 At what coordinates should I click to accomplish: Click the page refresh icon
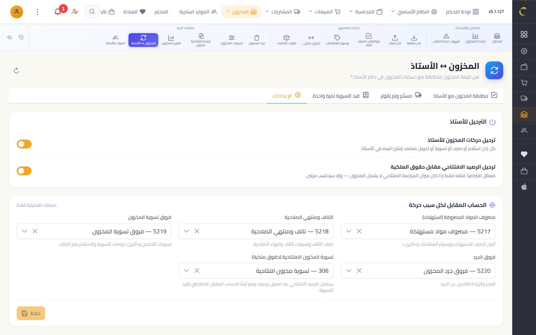coord(16,71)
